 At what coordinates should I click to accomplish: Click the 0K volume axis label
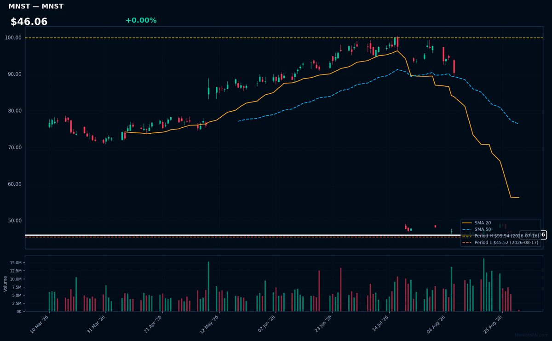click(19, 312)
